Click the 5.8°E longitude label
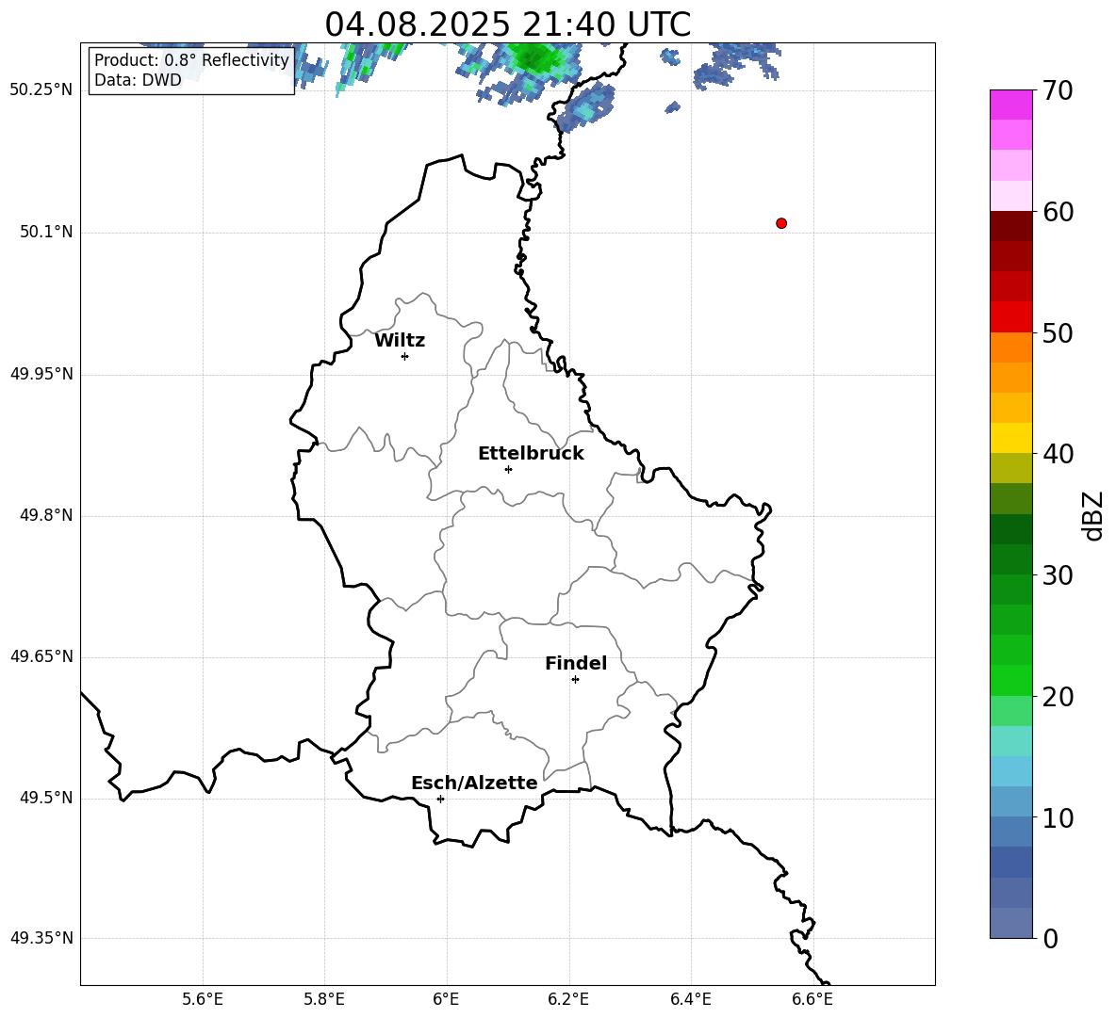 pos(324,999)
